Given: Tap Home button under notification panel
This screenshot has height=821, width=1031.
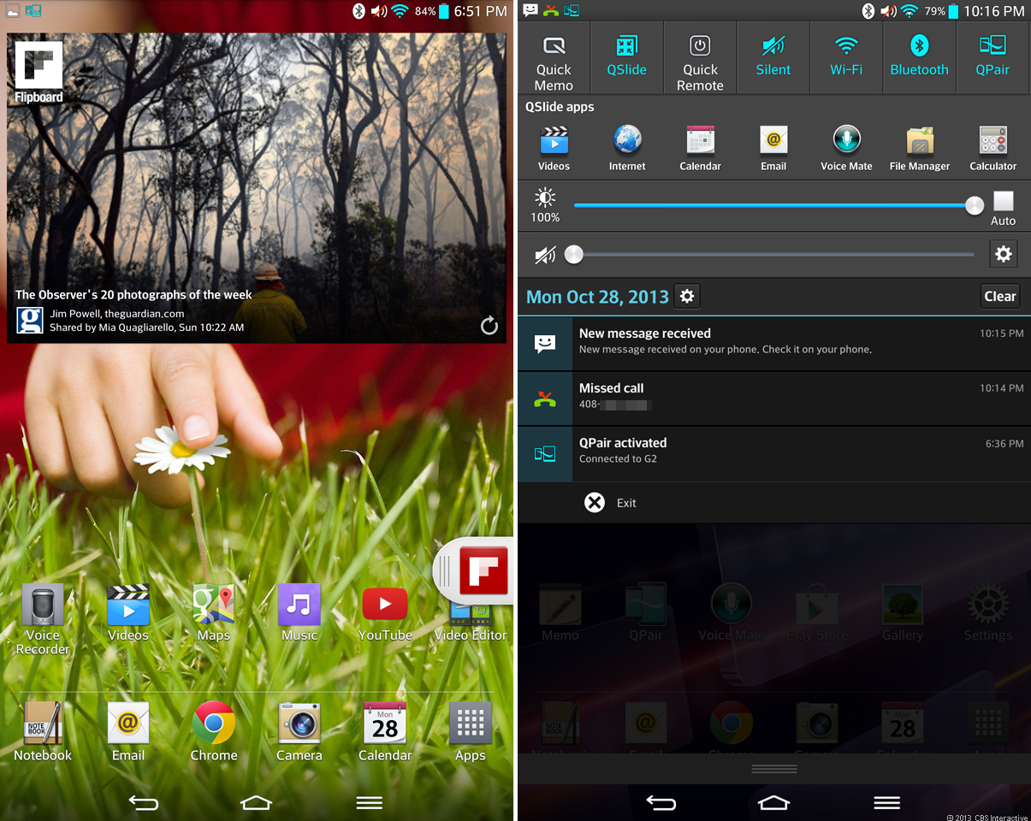Looking at the screenshot, I should point(773,802).
